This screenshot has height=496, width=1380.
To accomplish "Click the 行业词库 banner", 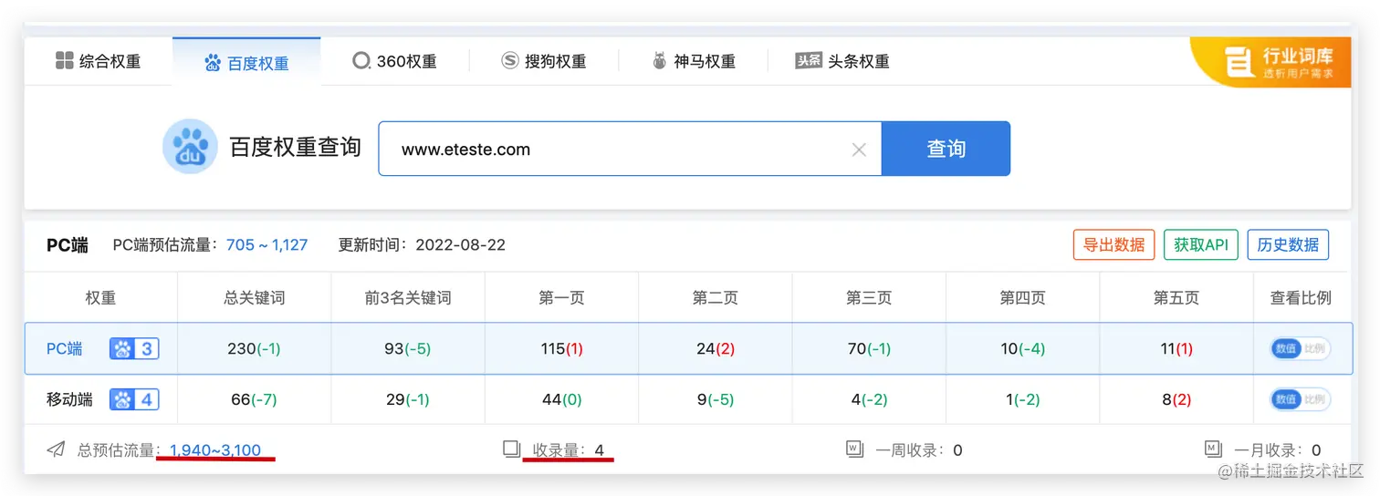I will 1272,62.
